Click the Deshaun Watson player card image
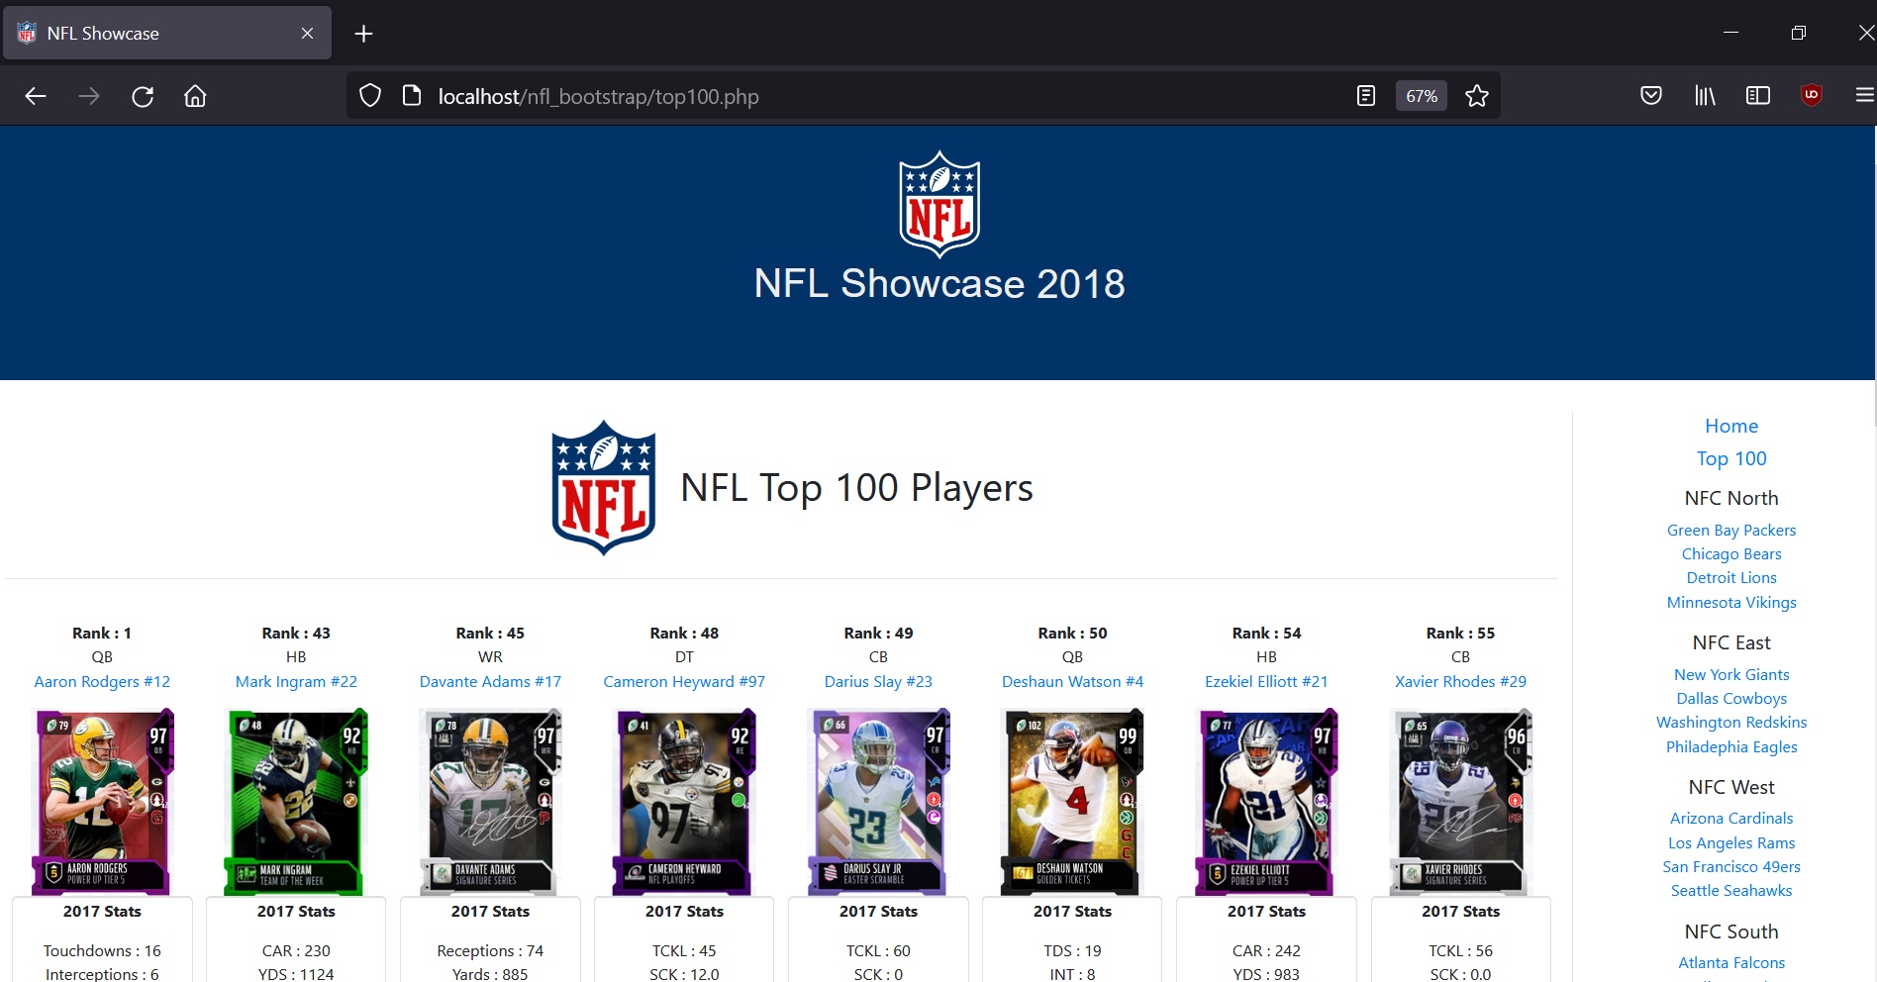The width and height of the screenshot is (1877, 982). point(1072,801)
